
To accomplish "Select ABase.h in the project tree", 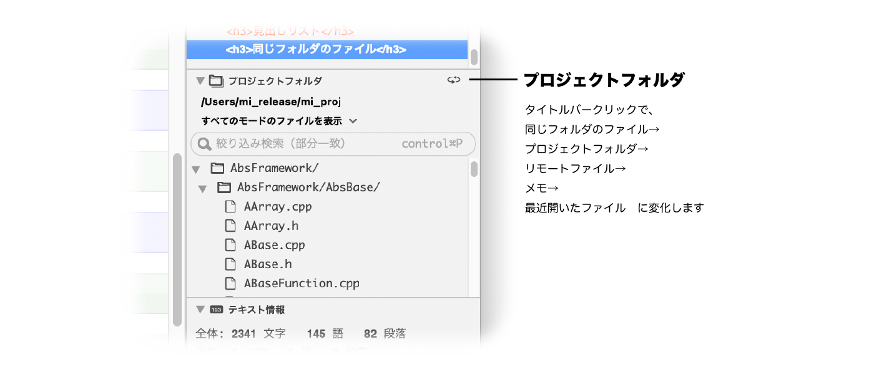I will pyautogui.click(x=268, y=264).
